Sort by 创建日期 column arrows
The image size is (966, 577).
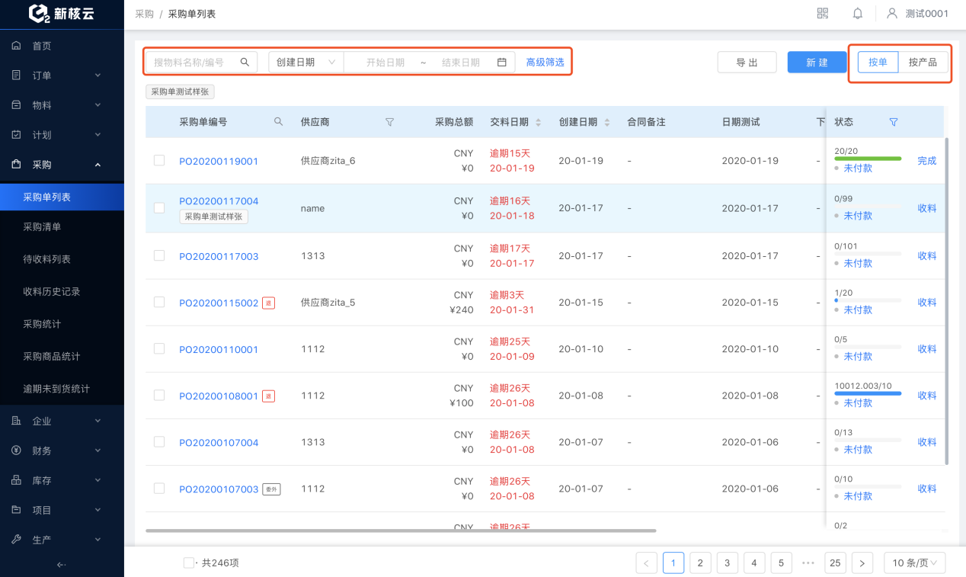point(607,122)
